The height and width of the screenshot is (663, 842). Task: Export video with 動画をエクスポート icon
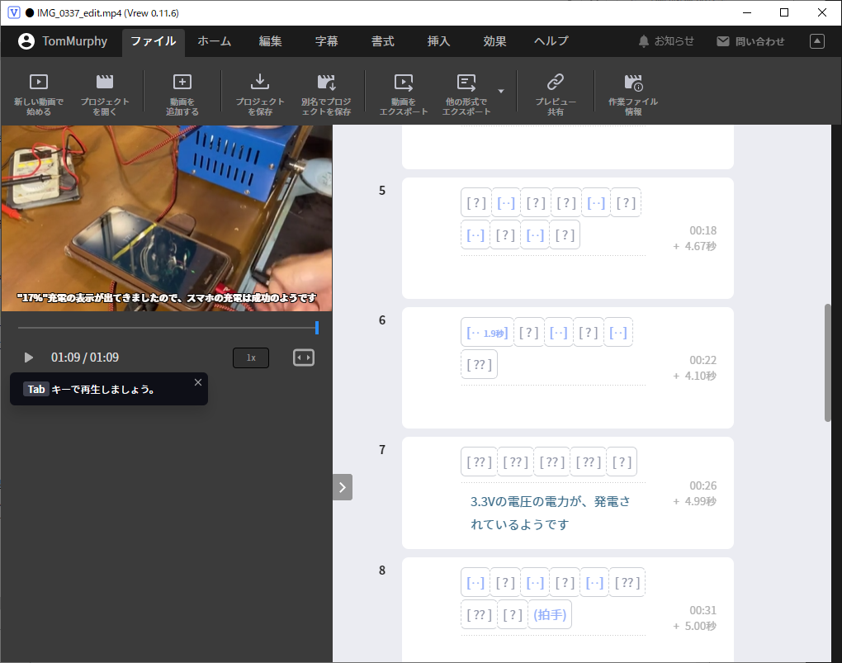click(404, 83)
